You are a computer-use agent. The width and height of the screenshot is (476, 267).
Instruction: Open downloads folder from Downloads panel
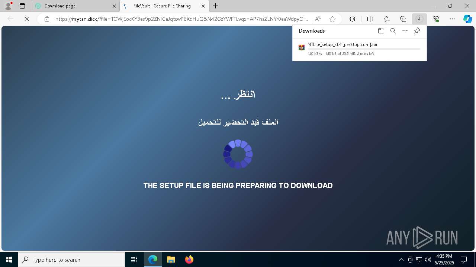point(381,31)
